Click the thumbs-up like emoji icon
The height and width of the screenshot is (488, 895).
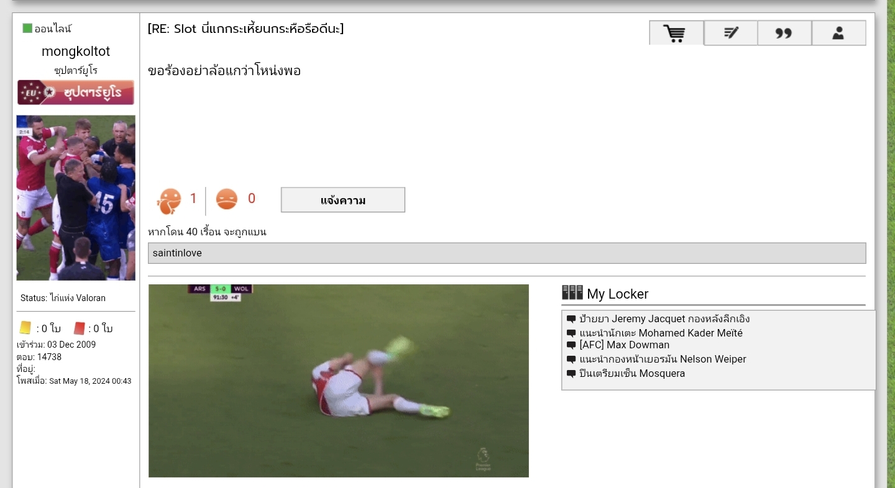169,200
